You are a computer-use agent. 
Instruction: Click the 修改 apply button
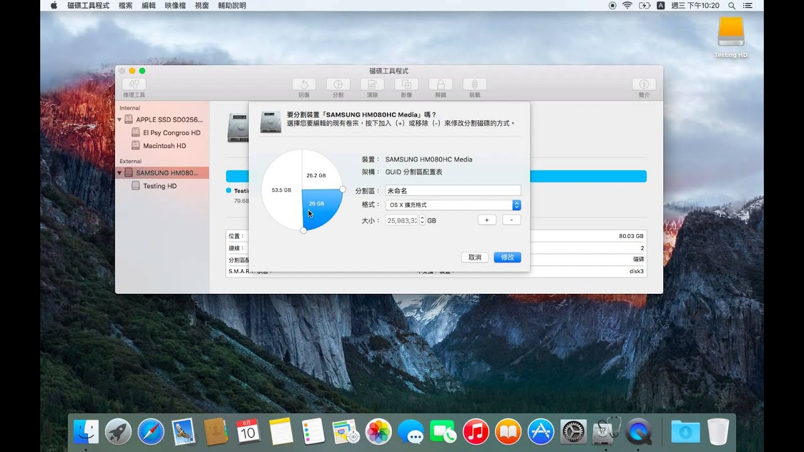[x=508, y=257]
